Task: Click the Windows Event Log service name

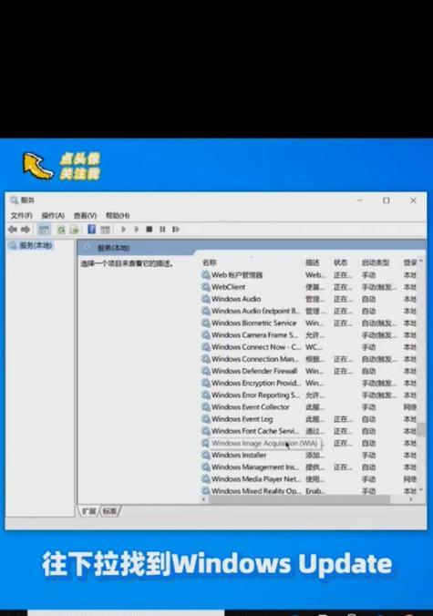Action: point(242,419)
